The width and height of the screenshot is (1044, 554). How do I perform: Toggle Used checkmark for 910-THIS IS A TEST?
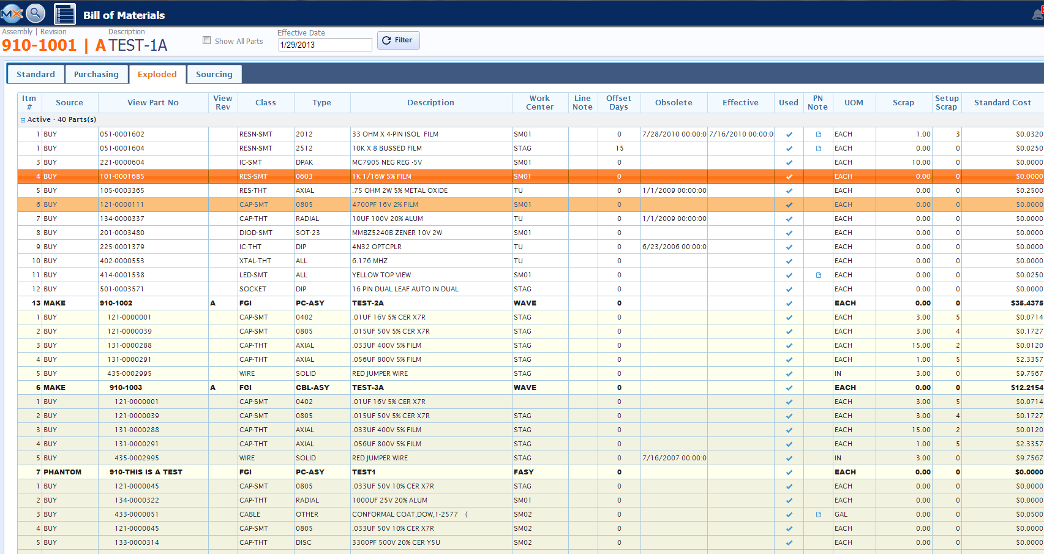789,472
